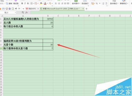Viewport: 132px width, 96px height.
Task: Toggle italic formatting
Action: pyautogui.click(x=25, y=3)
